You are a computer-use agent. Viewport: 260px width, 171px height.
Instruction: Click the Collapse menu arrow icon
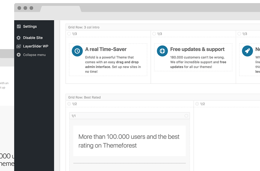click(19, 55)
